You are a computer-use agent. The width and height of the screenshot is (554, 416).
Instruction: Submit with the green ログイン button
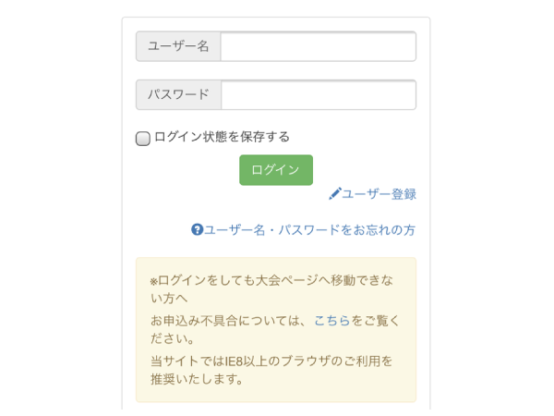(276, 170)
